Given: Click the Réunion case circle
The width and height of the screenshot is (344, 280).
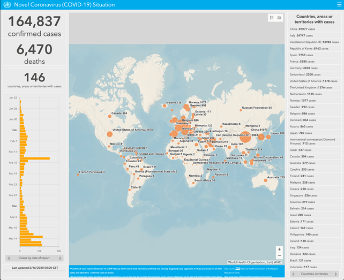Looking at the screenshot, I should tap(213, 177).
